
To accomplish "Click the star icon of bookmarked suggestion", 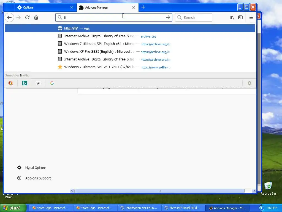I will click(x=60, y=67).
